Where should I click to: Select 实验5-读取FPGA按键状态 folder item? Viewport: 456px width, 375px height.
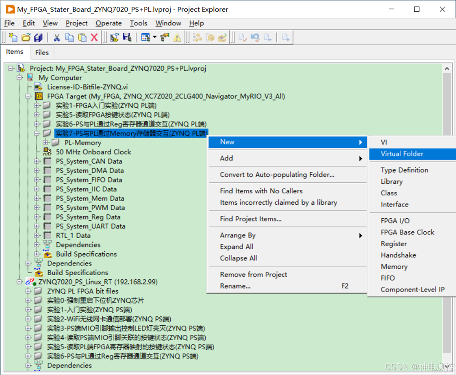coord(113,115)
